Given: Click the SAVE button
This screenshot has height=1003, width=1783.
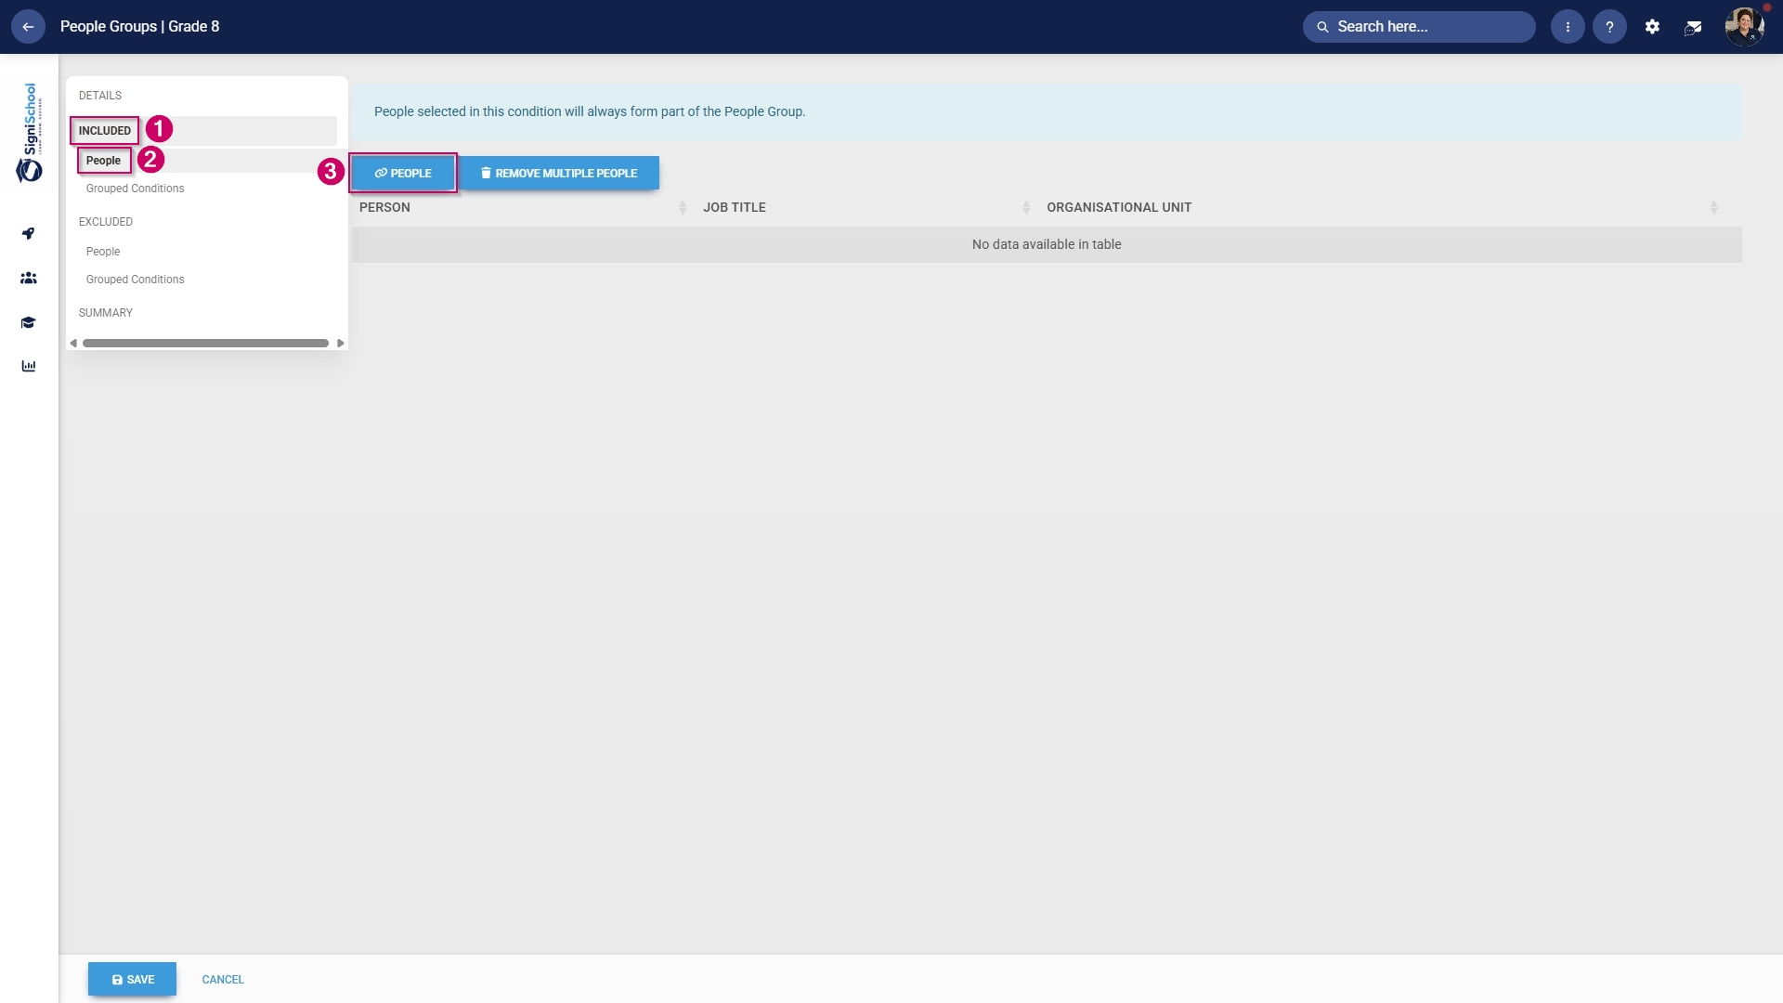Looking at the screenshot, I should [x=132, y=979].
